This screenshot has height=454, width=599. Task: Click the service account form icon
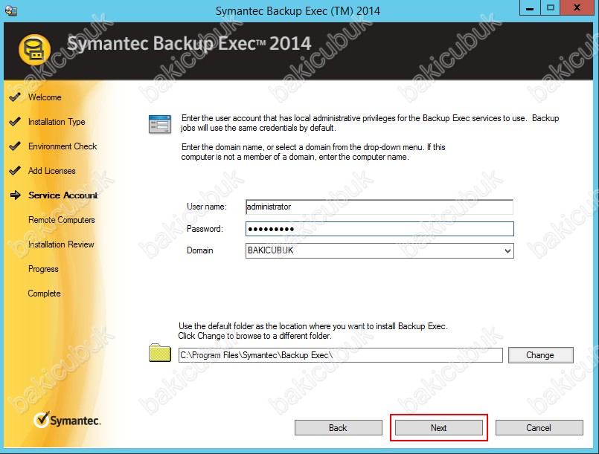click(160, 124)
